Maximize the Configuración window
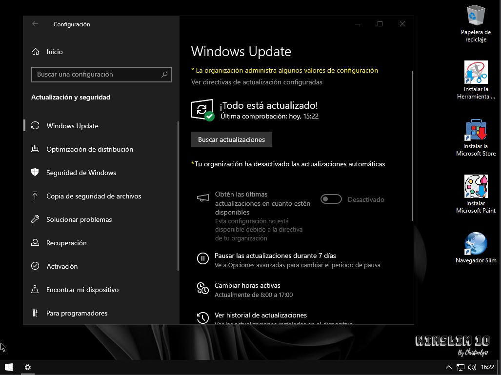Image resolution: width=501 pixels, height=375 pixels. tap(380, 24)
